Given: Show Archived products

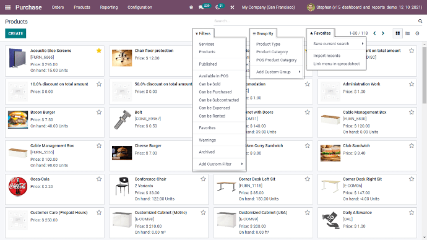Looking at the screenshot, I should pos(207,152).
